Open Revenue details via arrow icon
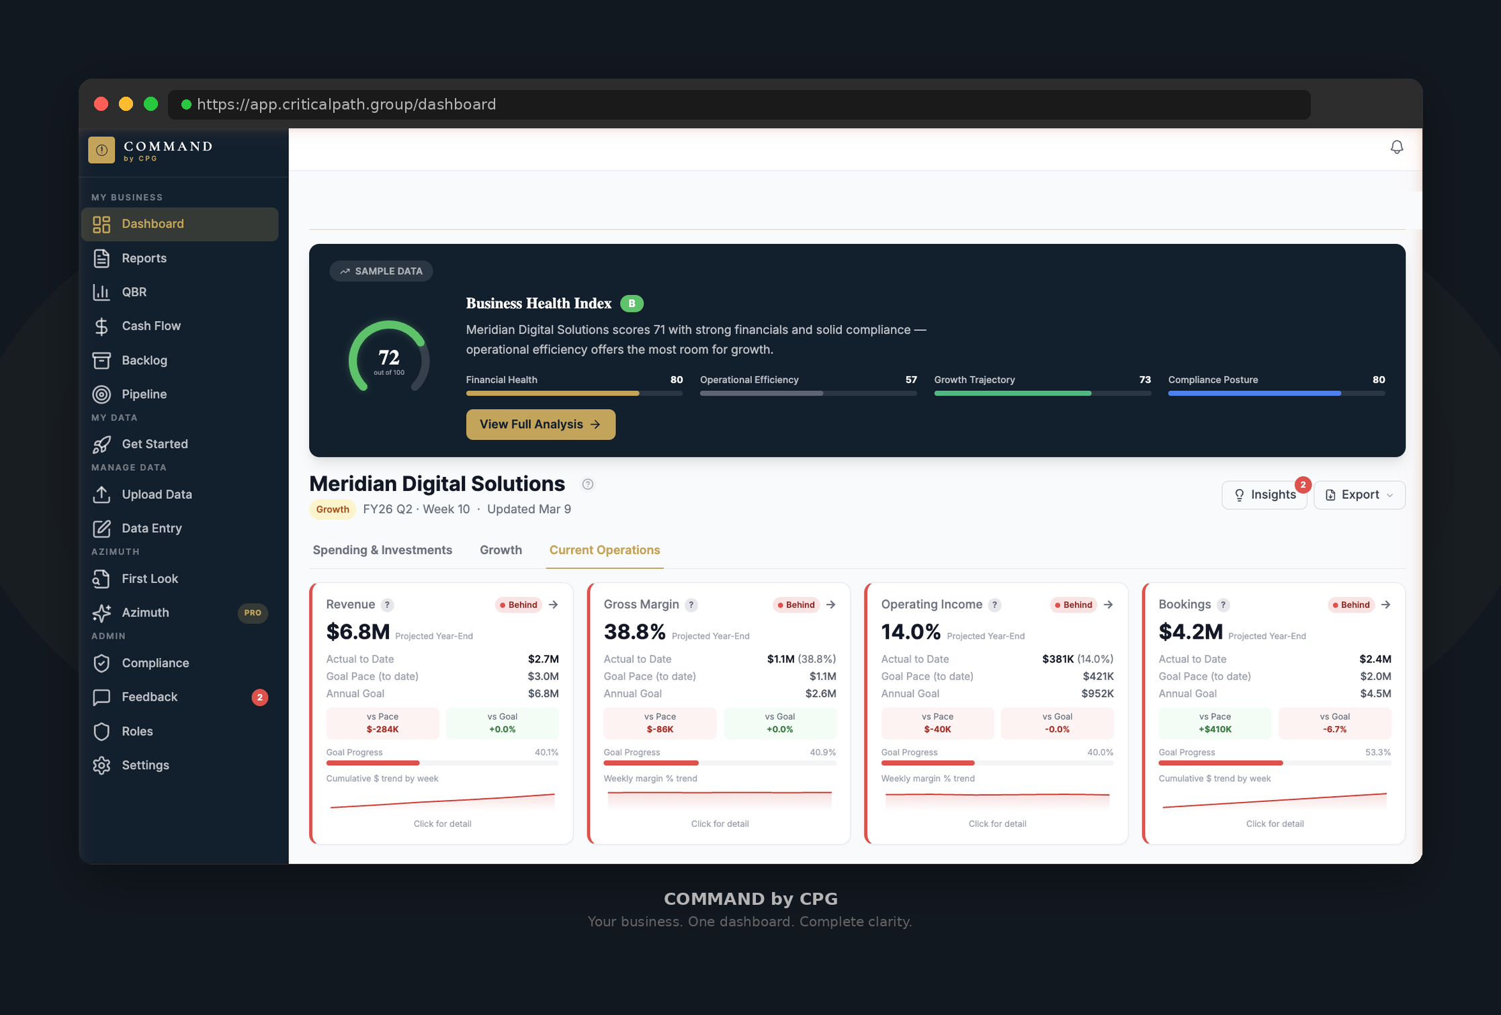Screen dimensions: 1501x1015 pyautogui.click(x=554, y=605)
